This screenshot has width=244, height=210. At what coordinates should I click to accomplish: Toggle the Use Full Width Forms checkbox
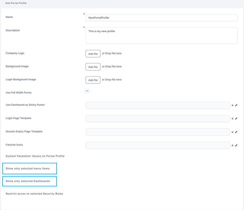[87, 91]
